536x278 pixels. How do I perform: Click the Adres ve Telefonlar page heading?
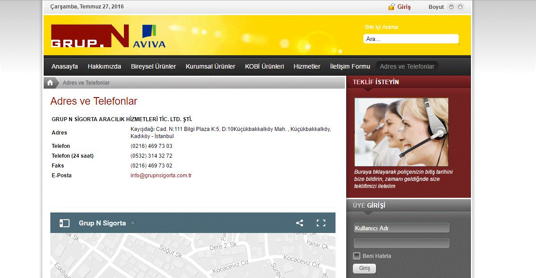pos(94,101)
